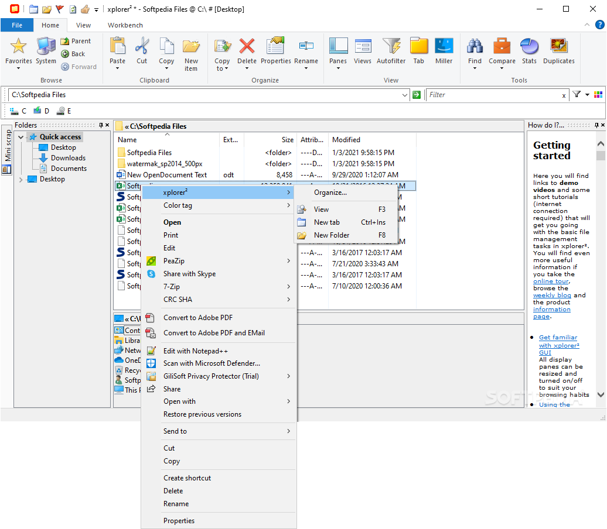Click the Copy to icon
607x529 pixels.
point(222,46)
